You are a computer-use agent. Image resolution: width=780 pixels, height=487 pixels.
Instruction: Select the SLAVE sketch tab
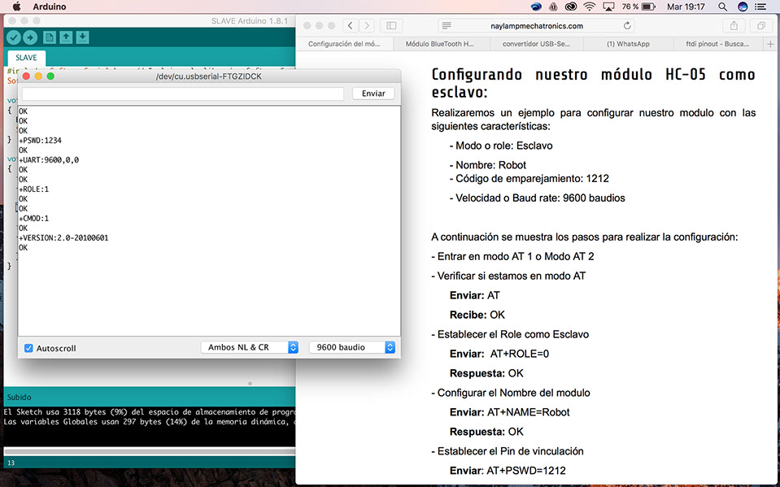coord(26,58)
